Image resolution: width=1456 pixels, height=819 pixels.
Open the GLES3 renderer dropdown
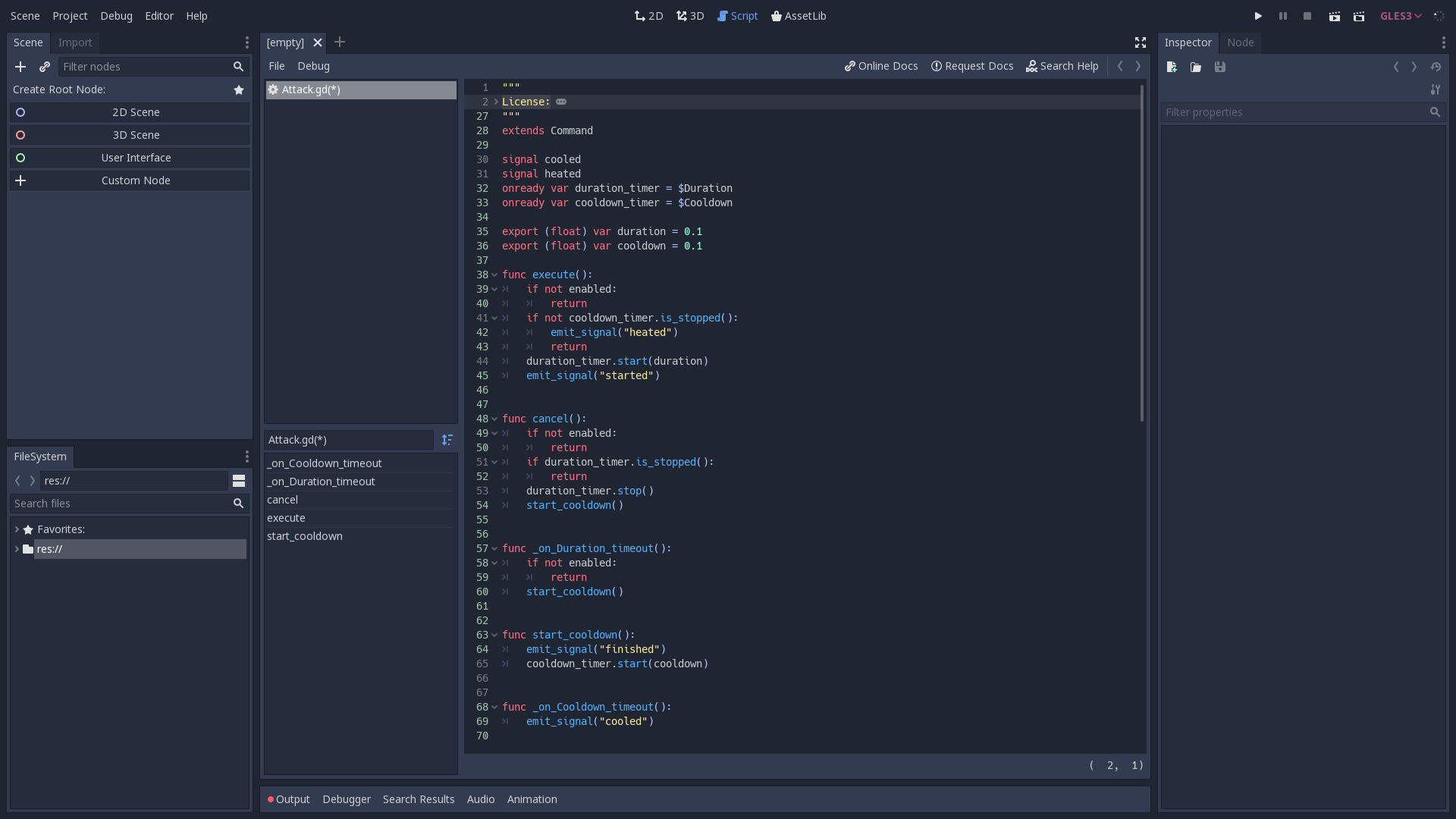coord(1400,15)
